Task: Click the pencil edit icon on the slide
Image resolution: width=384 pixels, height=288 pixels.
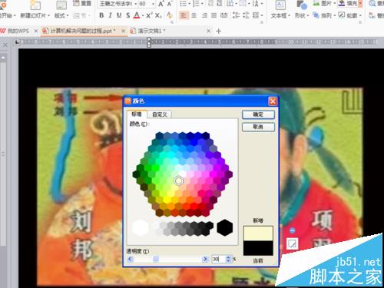Action: click(x=292, y=243)
